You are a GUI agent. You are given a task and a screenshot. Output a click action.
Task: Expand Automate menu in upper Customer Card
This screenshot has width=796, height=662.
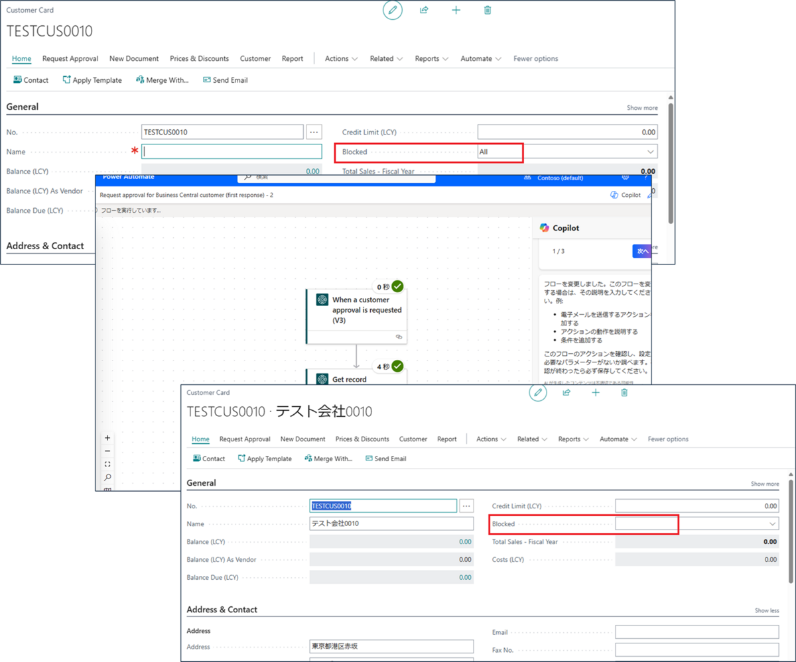pos(481,58)
